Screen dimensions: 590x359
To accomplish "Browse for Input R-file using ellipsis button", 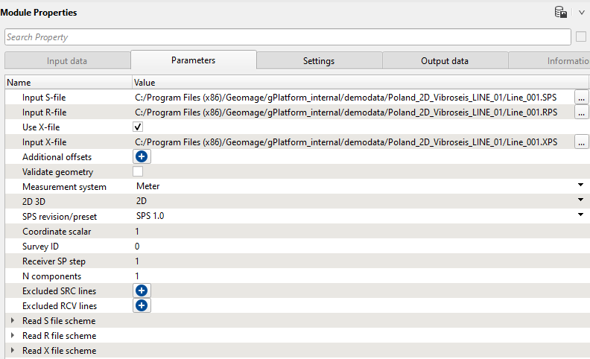I will 581,112.
